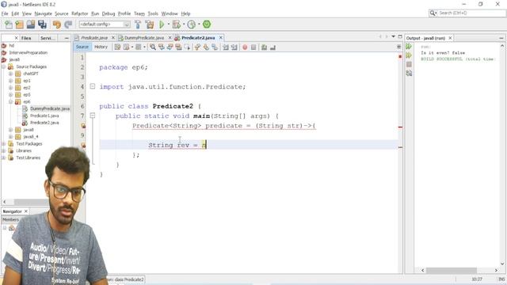Click the error lightbulb on line 8
Screen dimensions: 507x285
coord(83,126)
